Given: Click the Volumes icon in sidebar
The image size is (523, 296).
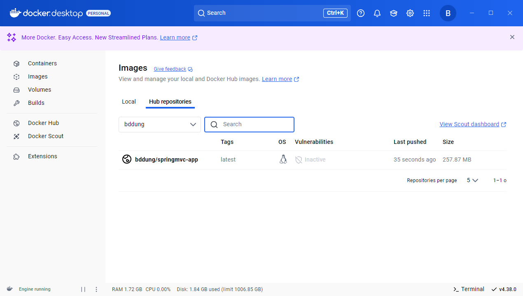Looking at the screenshot, I should [16, 90].
